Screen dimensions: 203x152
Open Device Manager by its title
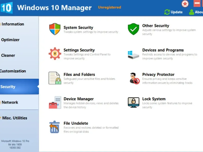tap(79, 99)
